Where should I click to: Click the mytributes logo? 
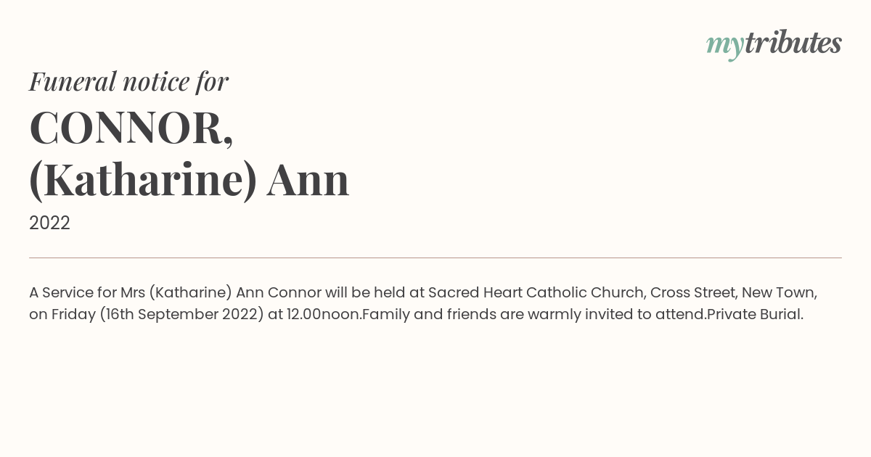774,44
